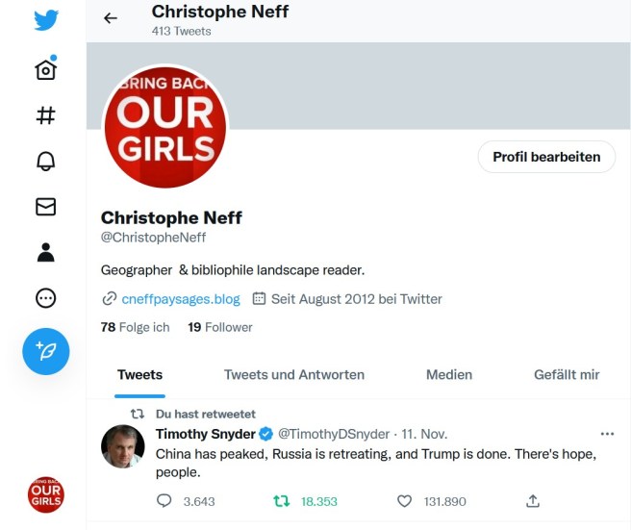The width and height of the screenshot is (631, 530).
Task: Open Notifications bell icon
Action: [45, 161]
